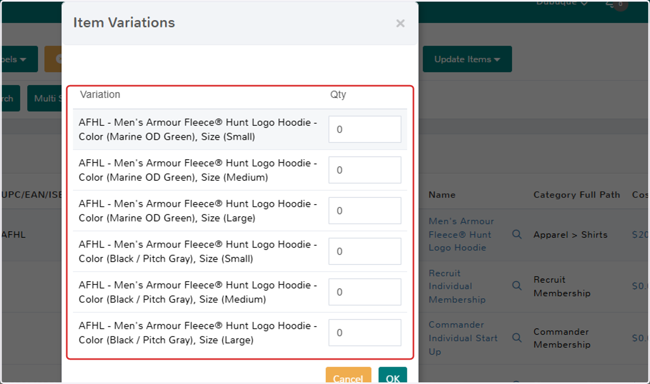The width and height of the screenshot is (650, 384).
Task: Cancel the Item Variations dialog
Action: point(348,376)
